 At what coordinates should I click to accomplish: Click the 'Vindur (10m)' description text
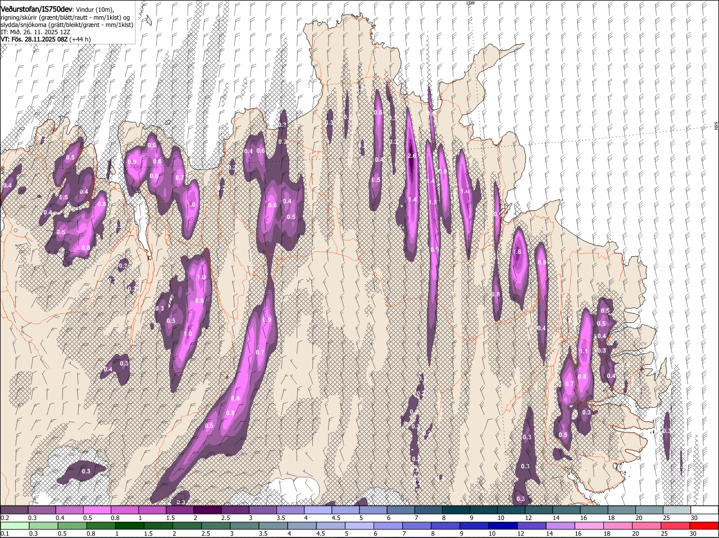pyautogui.click(x=95, y=10)
